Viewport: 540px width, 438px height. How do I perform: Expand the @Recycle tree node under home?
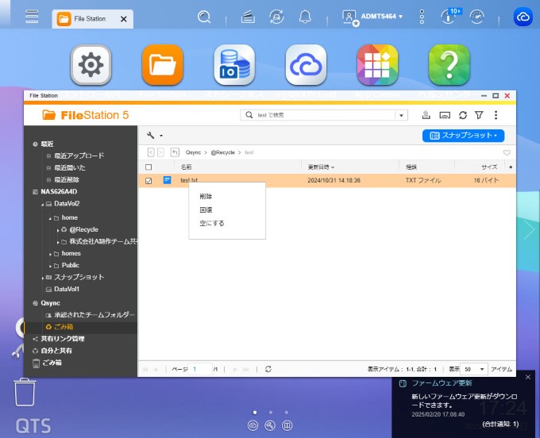click(x=58, y=230)
